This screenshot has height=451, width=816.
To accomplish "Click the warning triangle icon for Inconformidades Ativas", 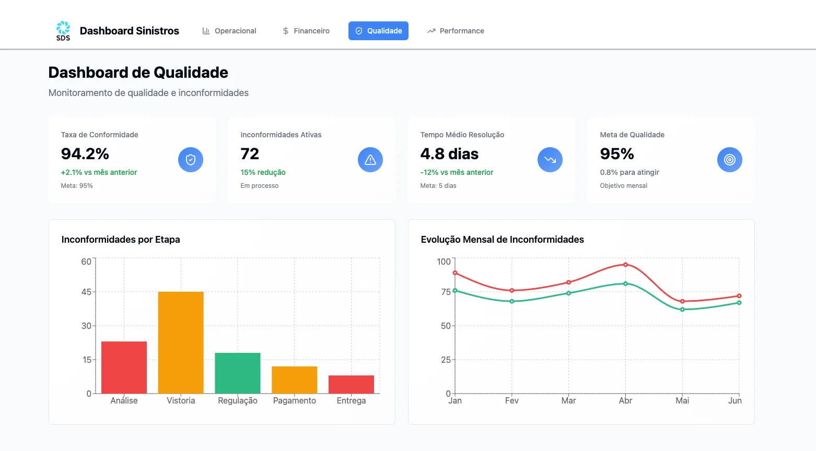I will coord(370,160).
